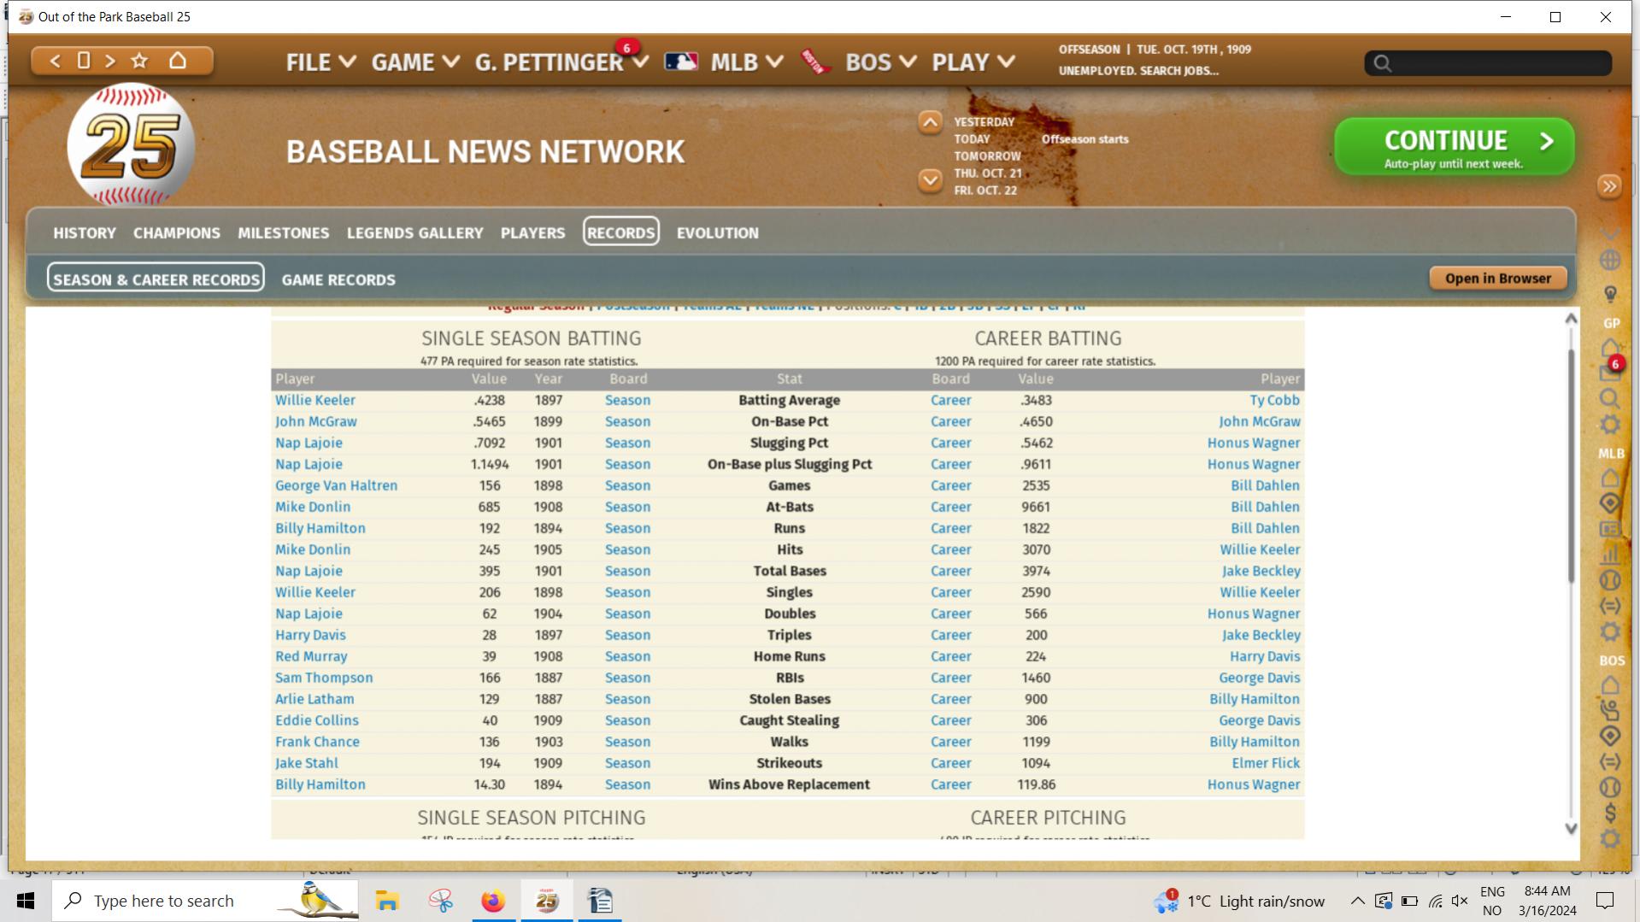The height and width of the screenshot is (922, 1640).
Task: Open Willie Keeler's batting average player link
Action: pos(314,400)
